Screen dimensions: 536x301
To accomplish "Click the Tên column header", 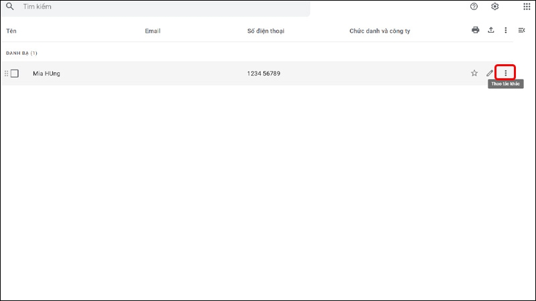I will pos(11,31).
